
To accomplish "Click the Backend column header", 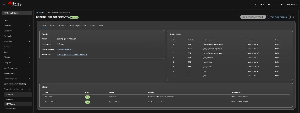I will (250, 40).
